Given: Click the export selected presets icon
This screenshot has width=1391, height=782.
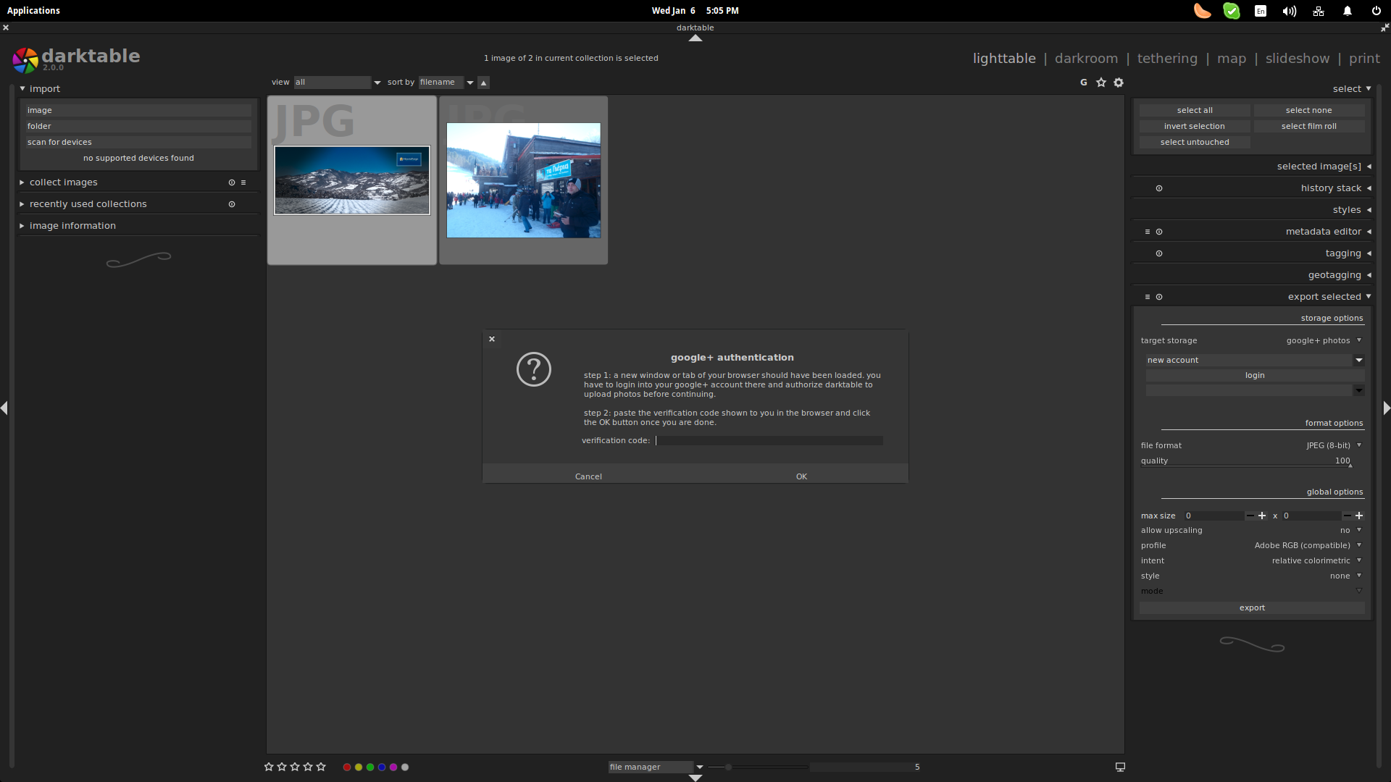Looking at the screenshot, I should [x=1147, y=297].
